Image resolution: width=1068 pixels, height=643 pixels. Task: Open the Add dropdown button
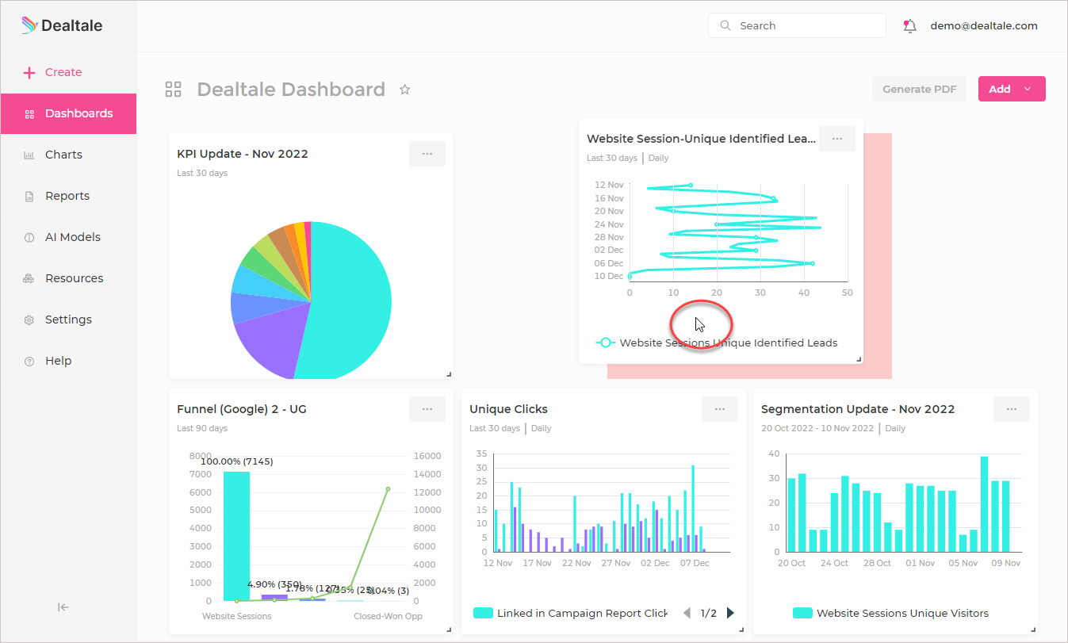point(1012,89)
